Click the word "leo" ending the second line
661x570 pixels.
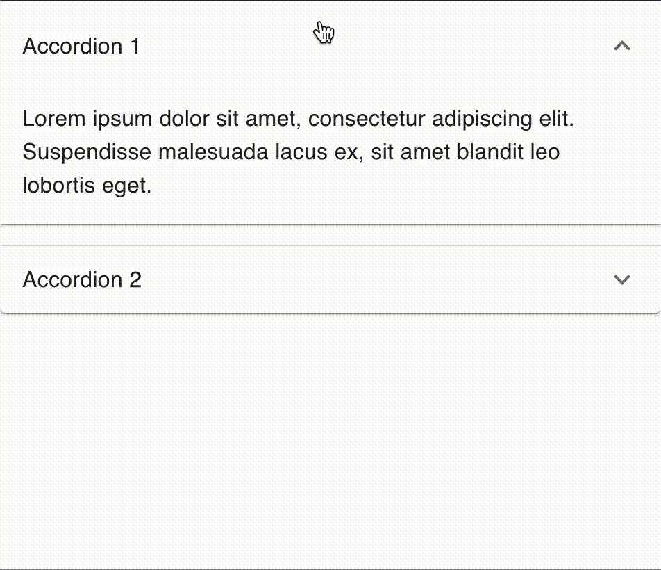coord(544,152)
